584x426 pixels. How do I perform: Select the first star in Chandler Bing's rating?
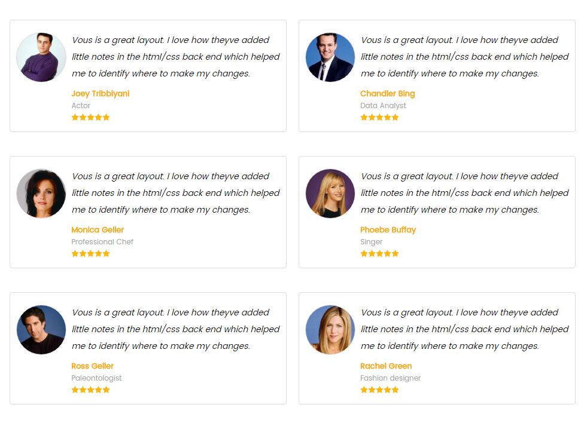(x=364, y=117)
